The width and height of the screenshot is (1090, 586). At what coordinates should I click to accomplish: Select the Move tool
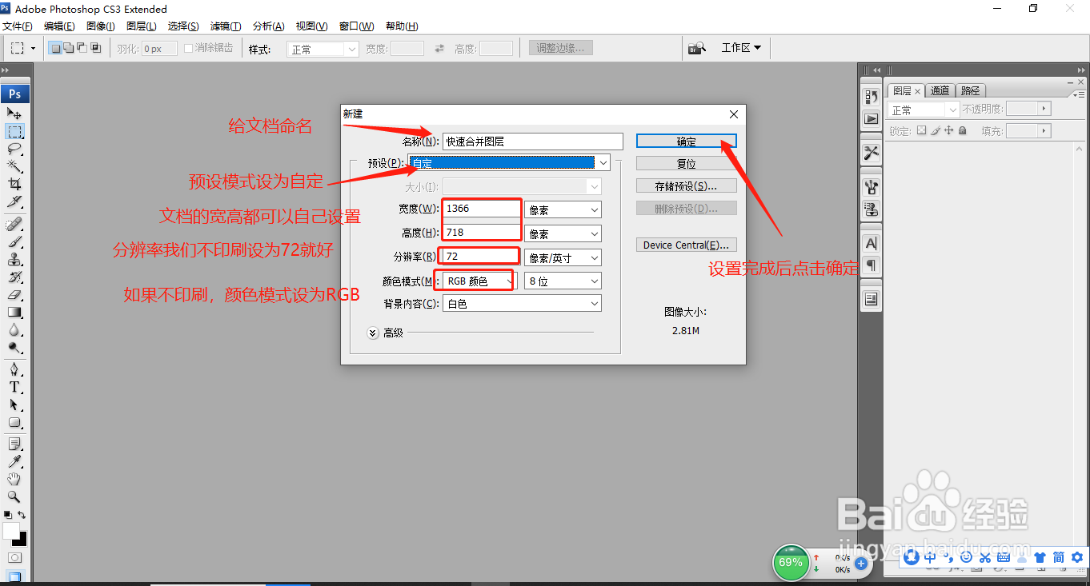(x=14, y=113)
